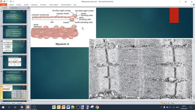Select the Слайды pane tab
The image size is (195, 110).
tap(5, 8)
